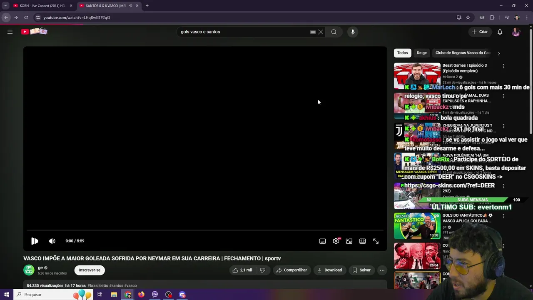Open the Criar create menu
This screenshot has width=533, height=300.
(x=480, y=32)
